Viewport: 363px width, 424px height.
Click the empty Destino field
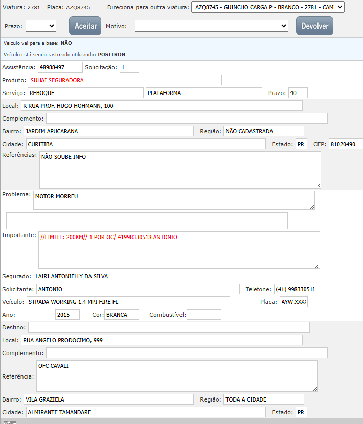coord(169,327)
